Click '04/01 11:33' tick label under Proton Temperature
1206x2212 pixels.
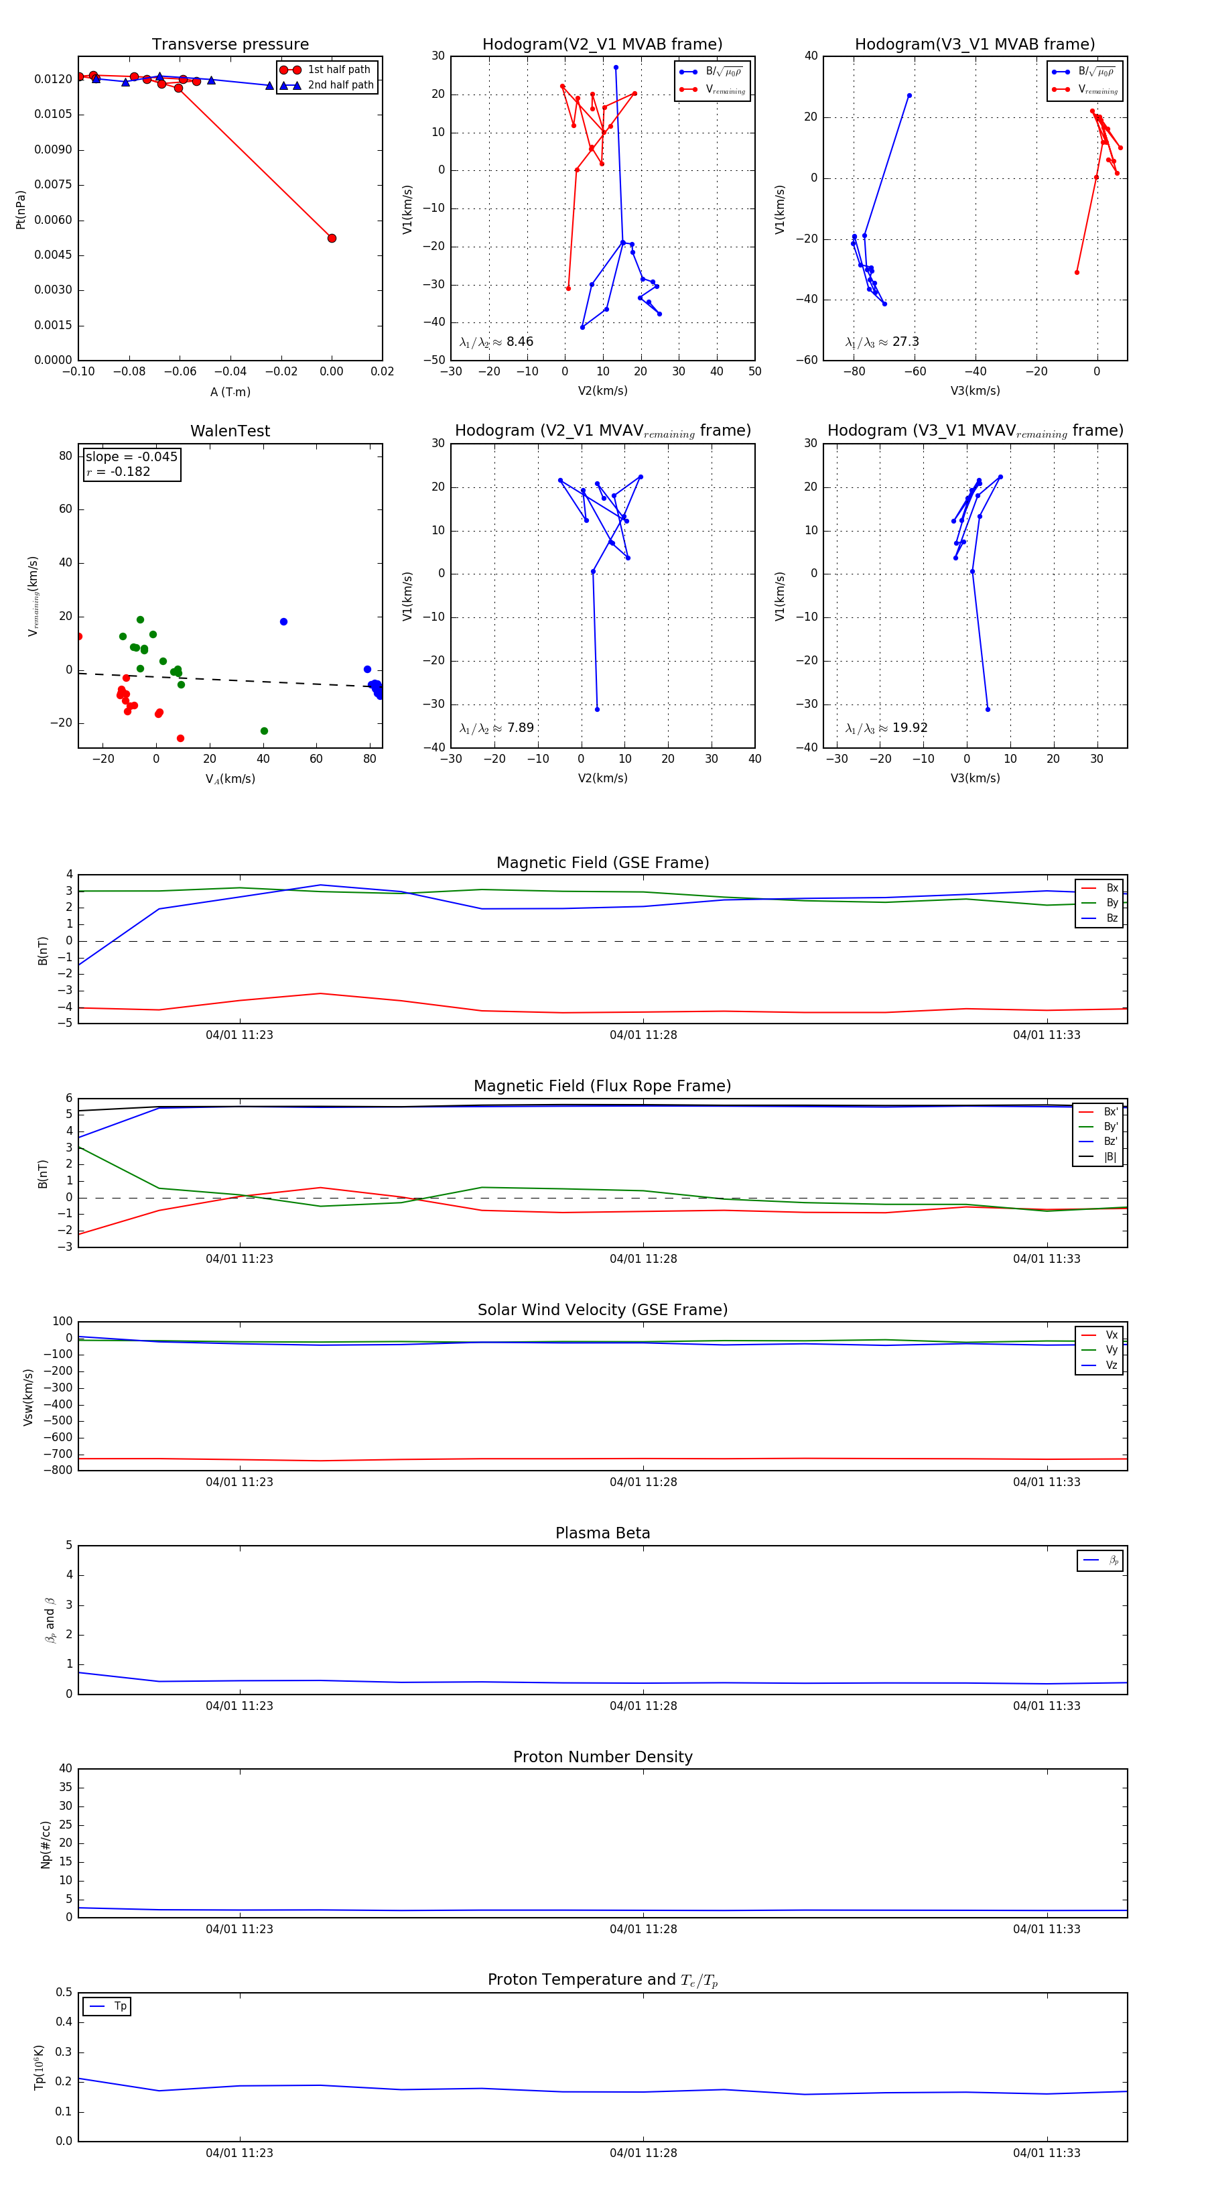[1047, 2153]
